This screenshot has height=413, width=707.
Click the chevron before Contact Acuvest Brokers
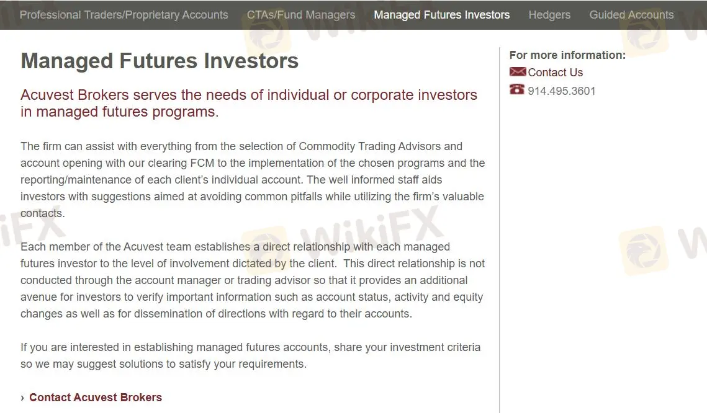point(22,397)
